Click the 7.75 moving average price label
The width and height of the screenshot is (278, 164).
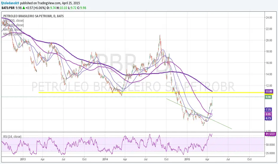268,110
